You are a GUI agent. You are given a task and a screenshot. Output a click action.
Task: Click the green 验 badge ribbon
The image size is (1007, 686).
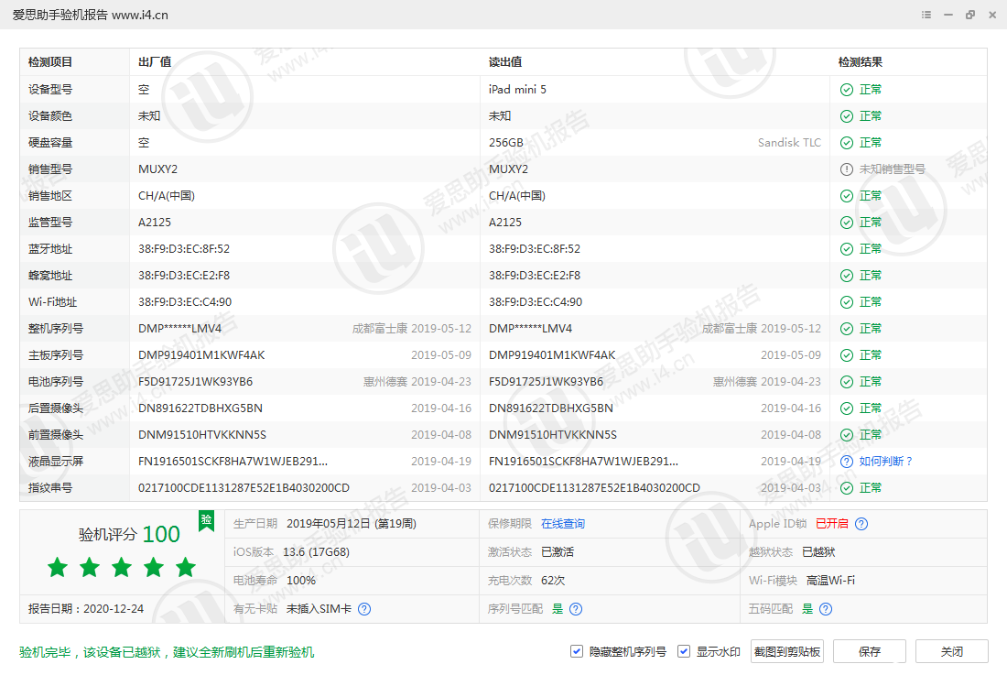[206, 521]
